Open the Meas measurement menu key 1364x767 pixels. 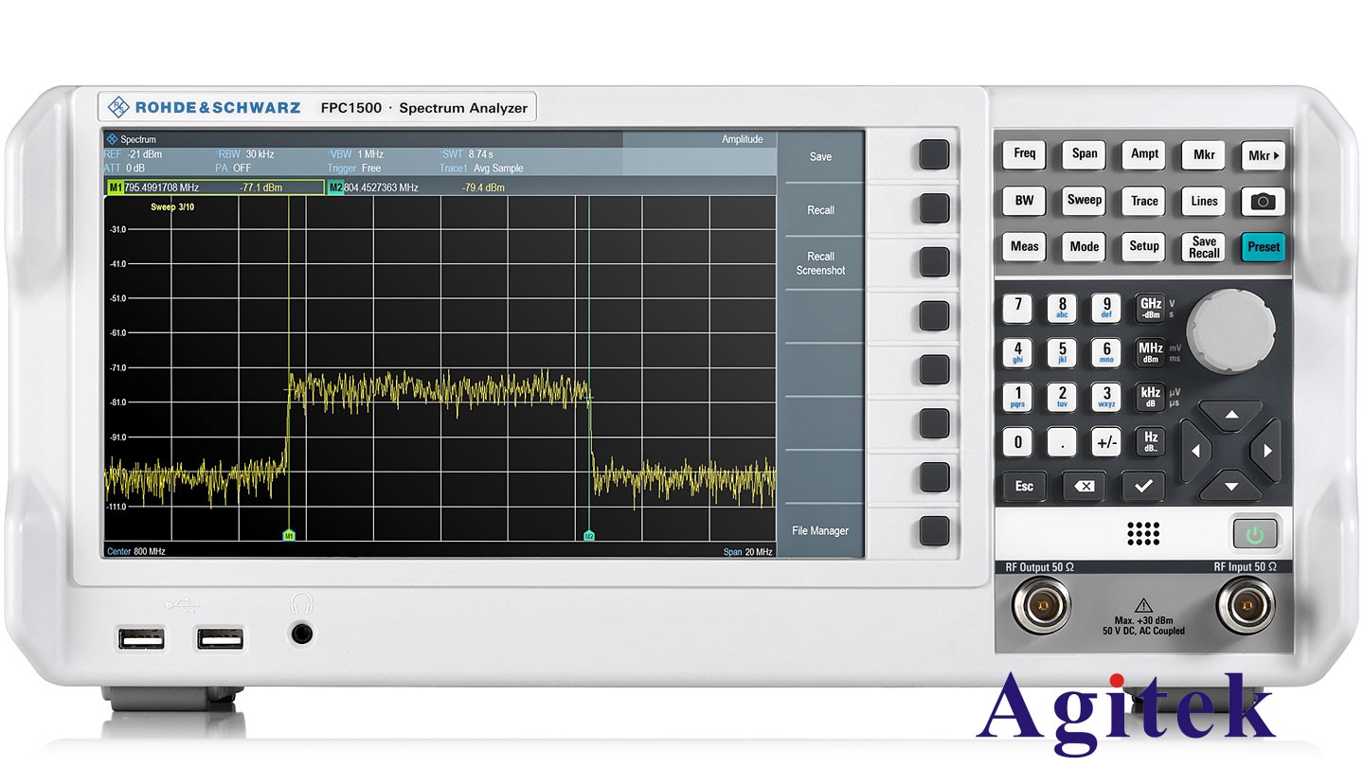(1024, 247)
